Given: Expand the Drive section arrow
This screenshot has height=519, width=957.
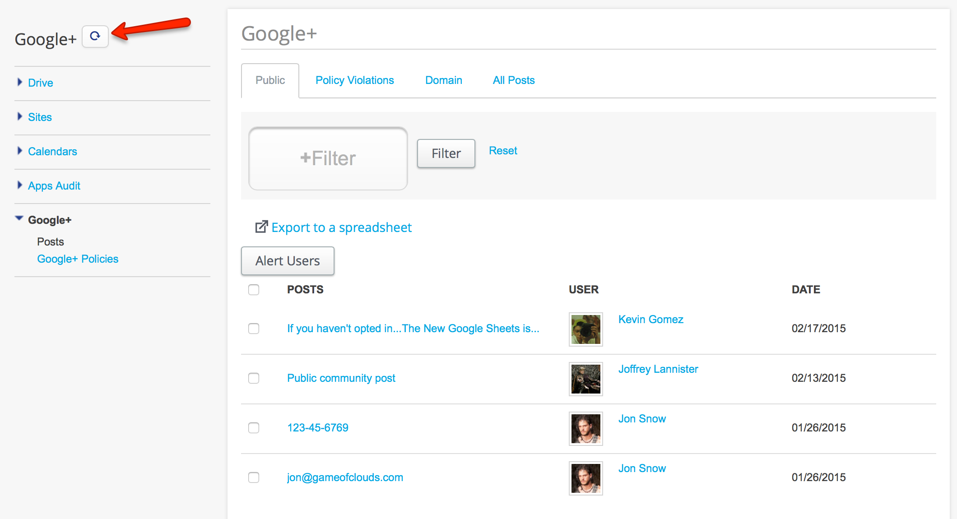Looking at the screenshot, I should pos(19,82).
